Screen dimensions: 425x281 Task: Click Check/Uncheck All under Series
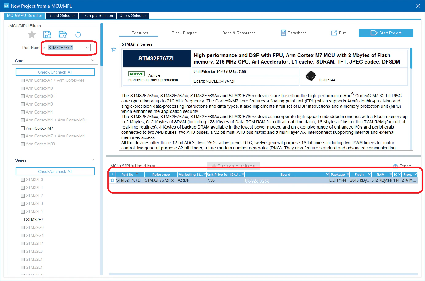click(55, 171)
